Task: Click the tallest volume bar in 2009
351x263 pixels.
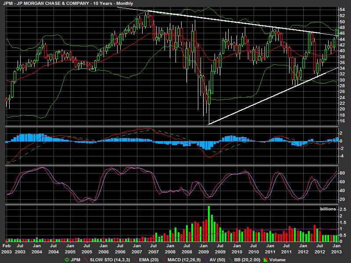Action: (x=209, y=224)
